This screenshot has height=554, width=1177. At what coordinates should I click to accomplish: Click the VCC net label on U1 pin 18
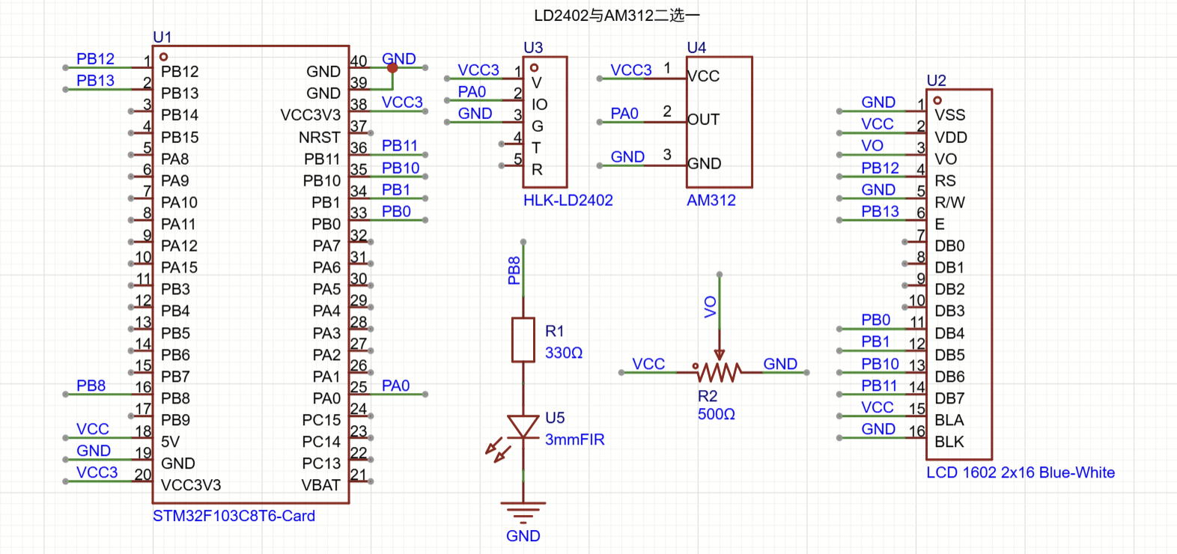click(93, 429)
